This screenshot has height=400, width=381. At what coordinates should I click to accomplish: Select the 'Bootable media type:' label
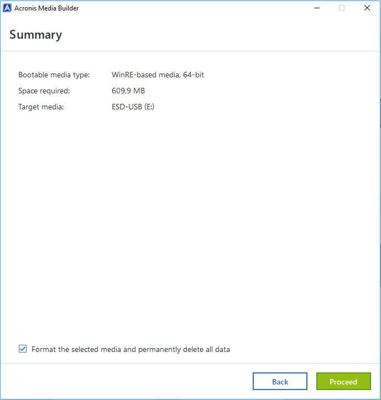coord(54,75)
